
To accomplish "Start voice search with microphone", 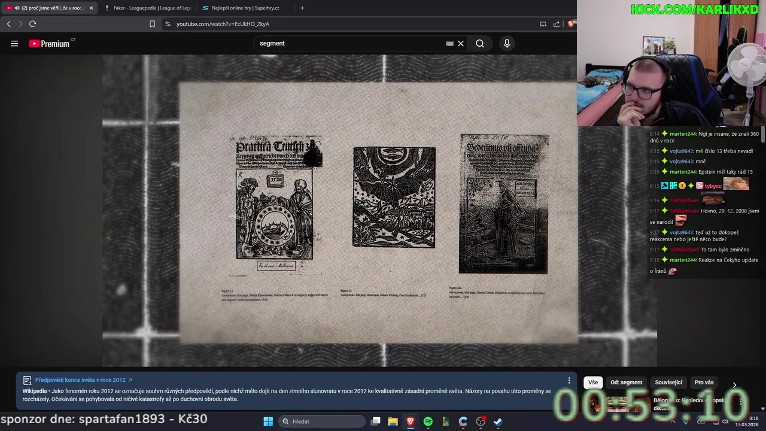I will tap(507, 44).
